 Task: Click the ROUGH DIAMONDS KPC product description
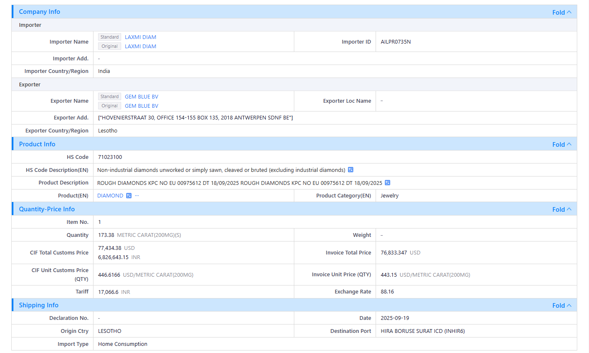tap(240, 183)
